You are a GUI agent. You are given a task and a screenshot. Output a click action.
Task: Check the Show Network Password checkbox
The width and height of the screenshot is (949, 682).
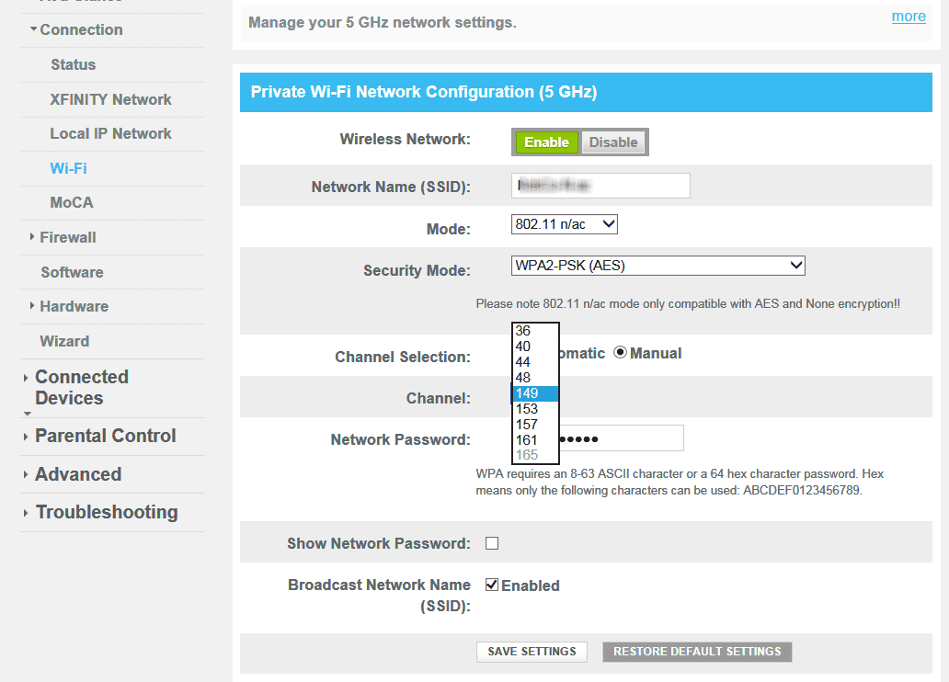[492, 542]
